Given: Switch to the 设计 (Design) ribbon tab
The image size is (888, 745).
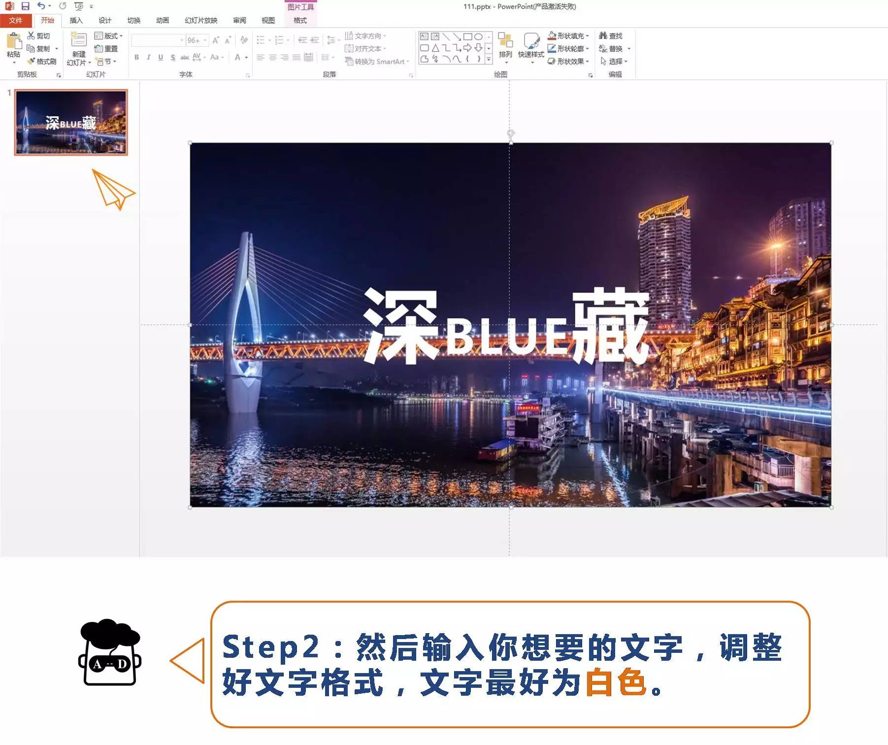Looking at the screenshot, I should pos(105,20).
